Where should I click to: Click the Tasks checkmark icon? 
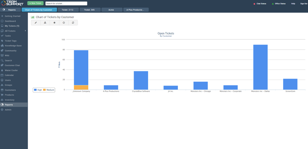click(2, 36)
